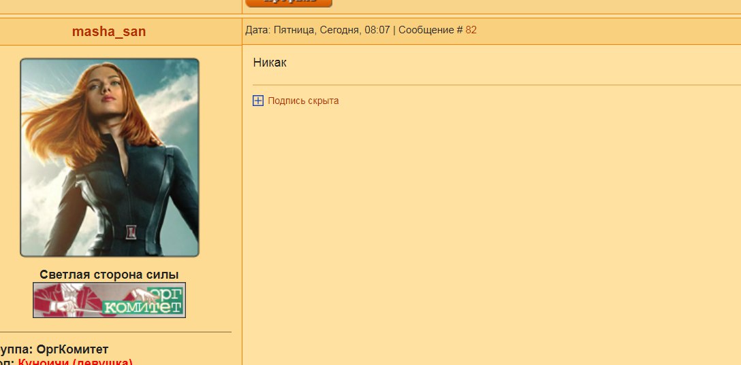Click the 'Подпись скрыта' text link
The image size is (741, 365).
click(x=303, y=101)
